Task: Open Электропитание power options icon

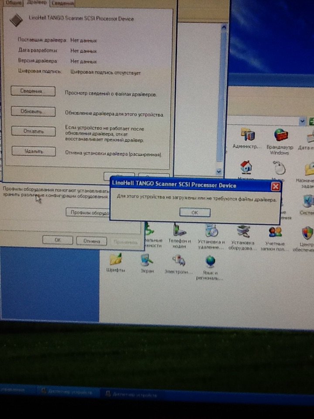Action: click(178, 264)
